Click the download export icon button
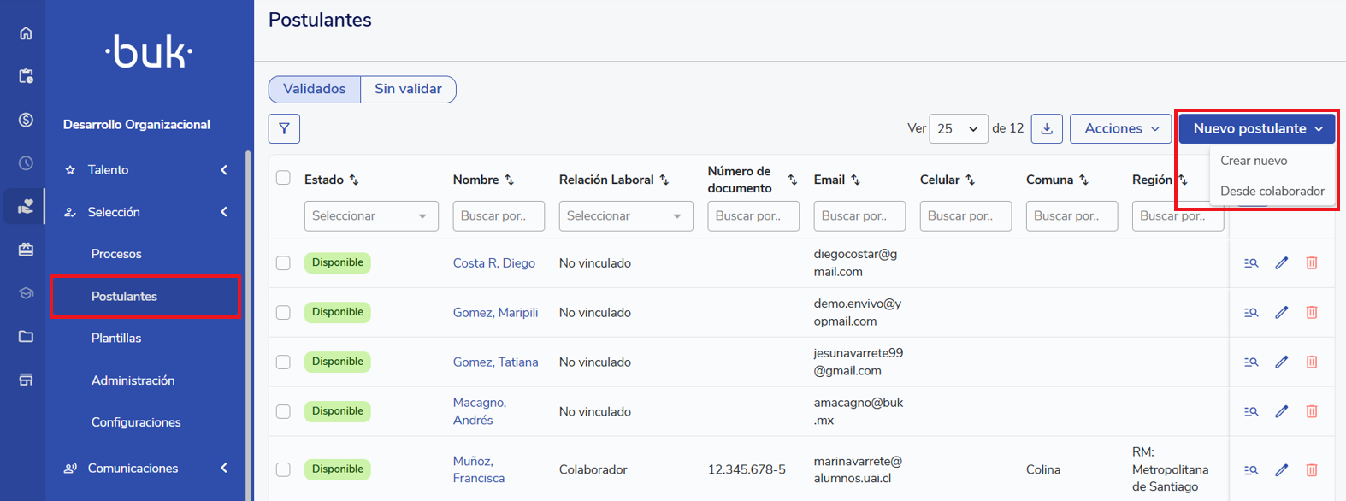Screen dimensions: 1346x501 tap(1047, 129)
